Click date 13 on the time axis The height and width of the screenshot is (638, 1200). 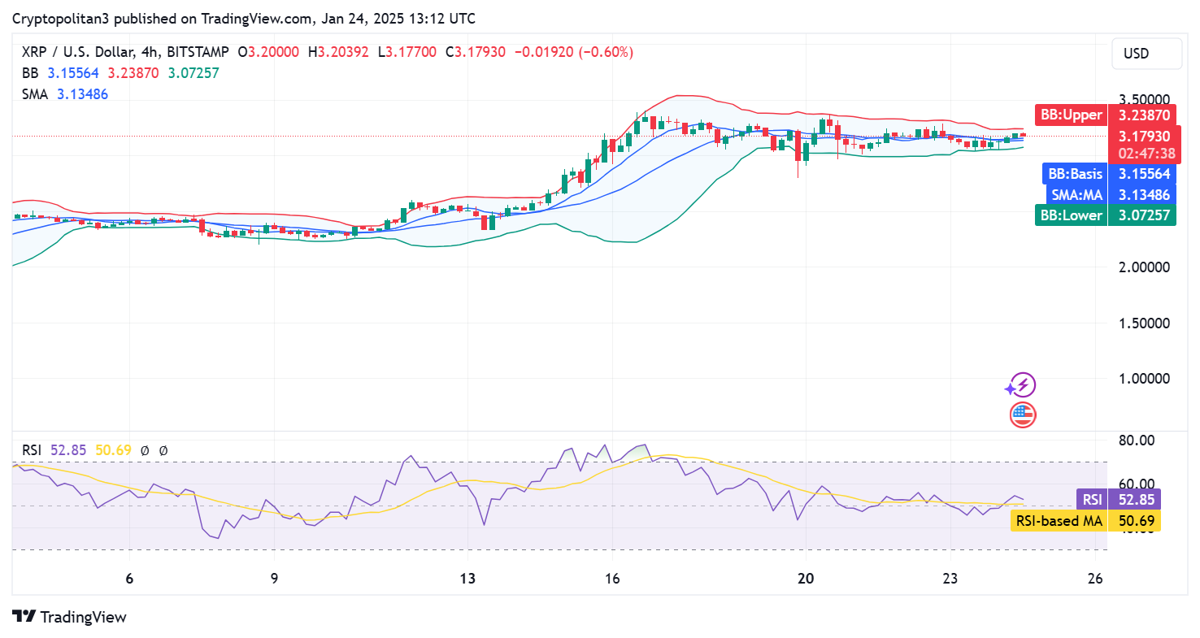click(x=467, y=579)
